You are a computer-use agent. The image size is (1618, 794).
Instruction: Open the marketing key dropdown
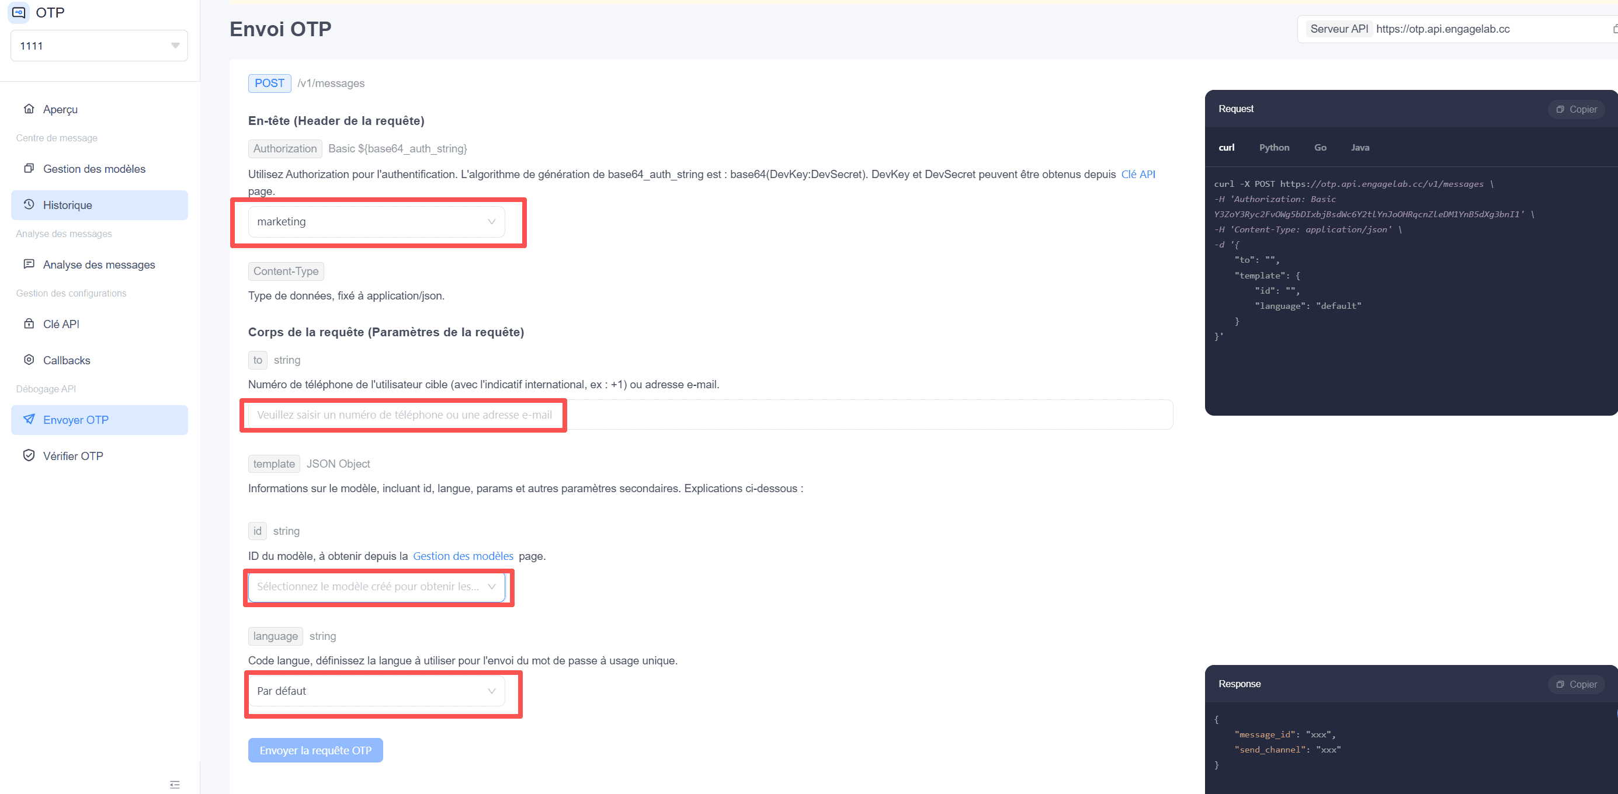click(376, 222)
